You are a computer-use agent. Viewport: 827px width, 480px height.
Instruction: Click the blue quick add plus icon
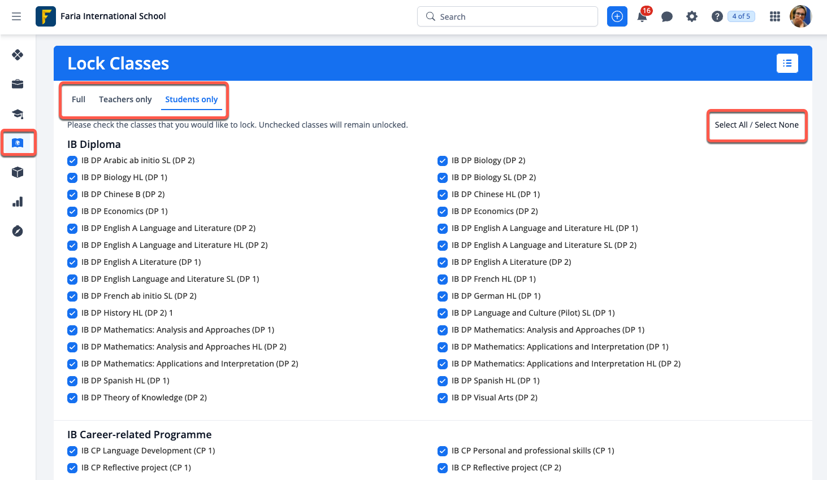point(617,16)
